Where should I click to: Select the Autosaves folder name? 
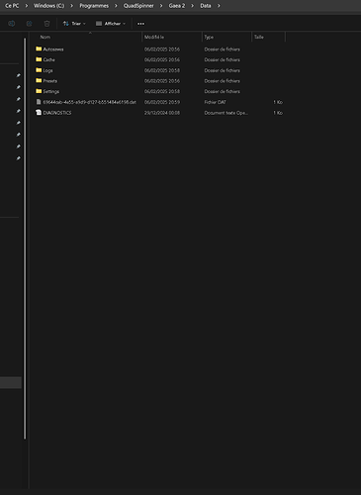(53, 49)
